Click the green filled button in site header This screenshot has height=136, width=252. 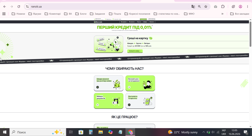(x=143, y=19)
